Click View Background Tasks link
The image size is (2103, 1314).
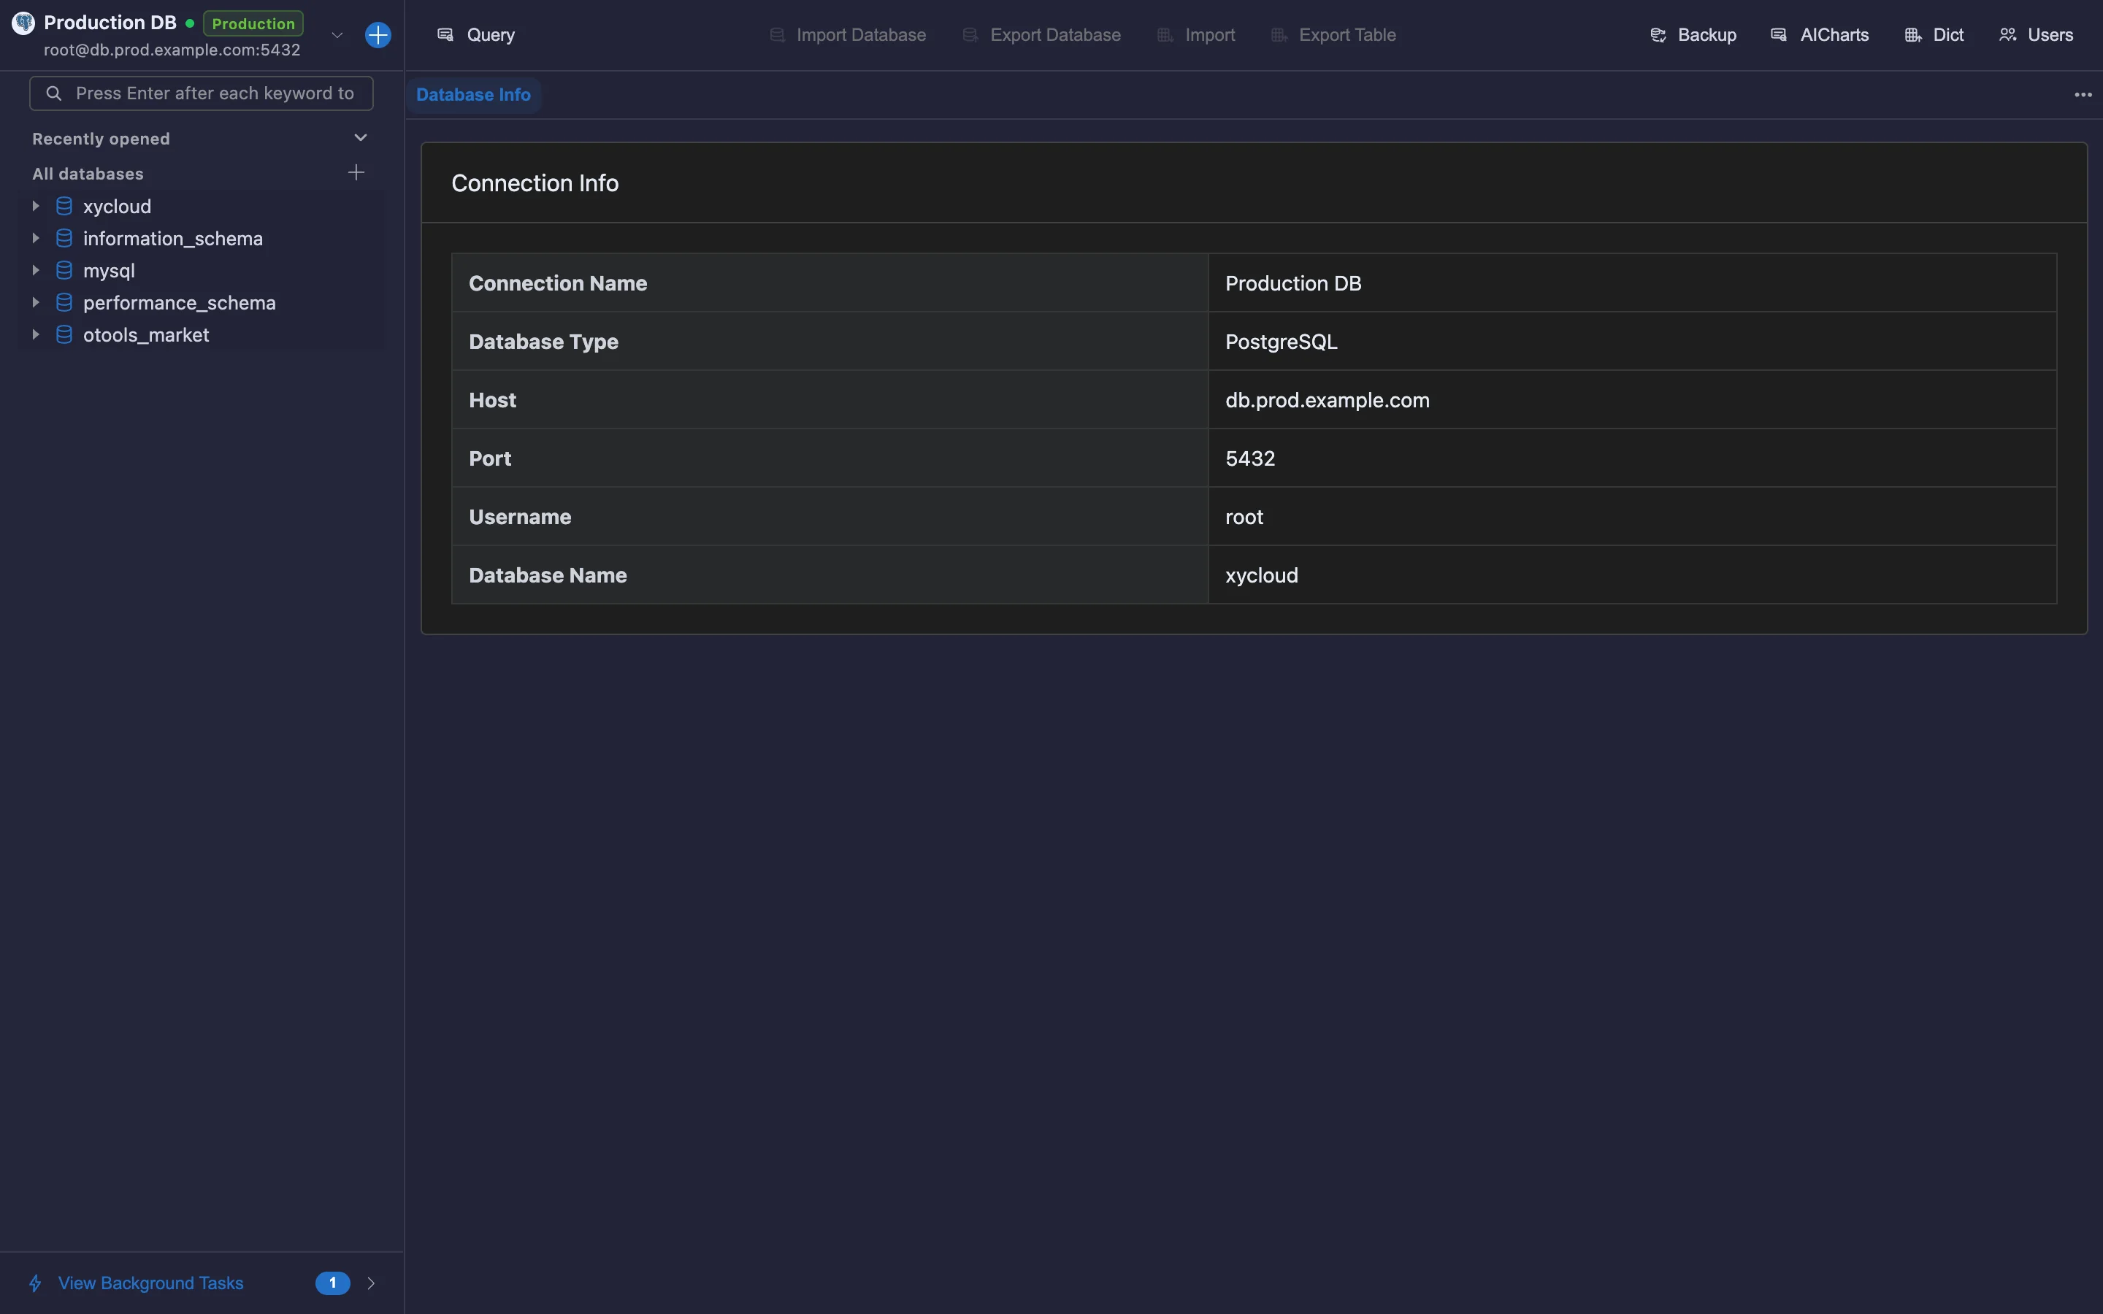[x=150, y=1283]
